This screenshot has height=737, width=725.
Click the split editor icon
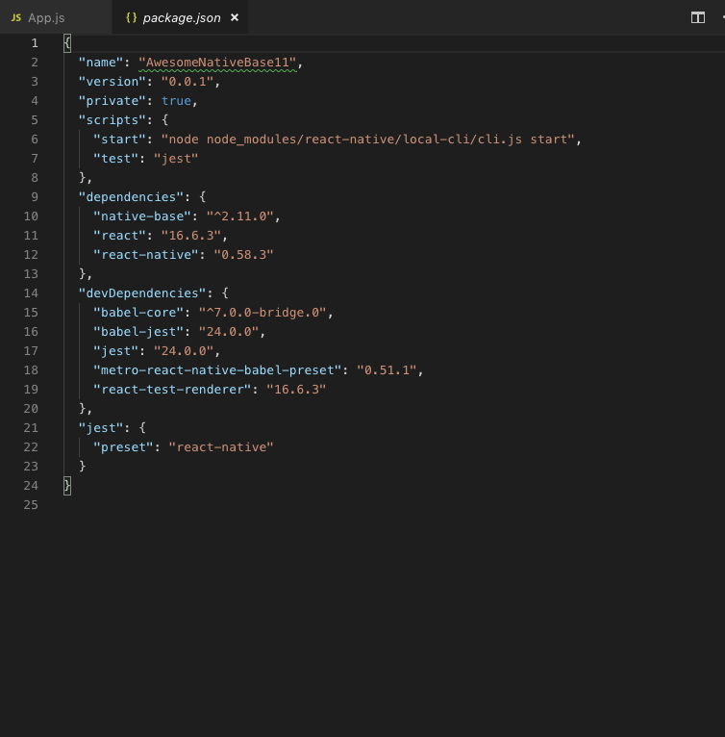coord(698,18)
